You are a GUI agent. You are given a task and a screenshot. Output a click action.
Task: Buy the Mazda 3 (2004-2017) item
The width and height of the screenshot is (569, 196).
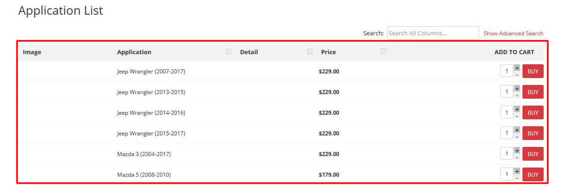click(533, 154)
